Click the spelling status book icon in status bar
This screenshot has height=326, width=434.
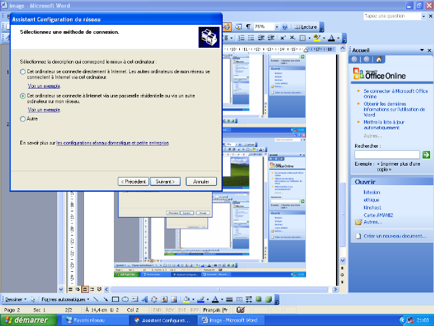tap(241, 309)
